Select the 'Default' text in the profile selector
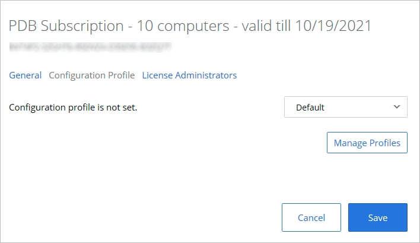 point(310,108)
